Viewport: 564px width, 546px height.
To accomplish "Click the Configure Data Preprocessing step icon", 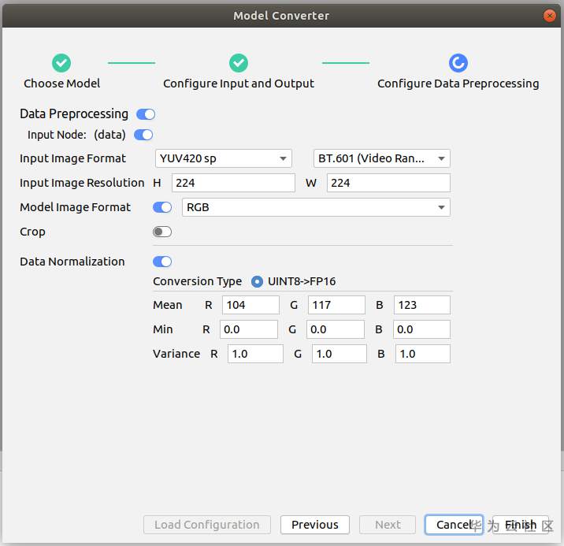I will click(x=458, y=63).
